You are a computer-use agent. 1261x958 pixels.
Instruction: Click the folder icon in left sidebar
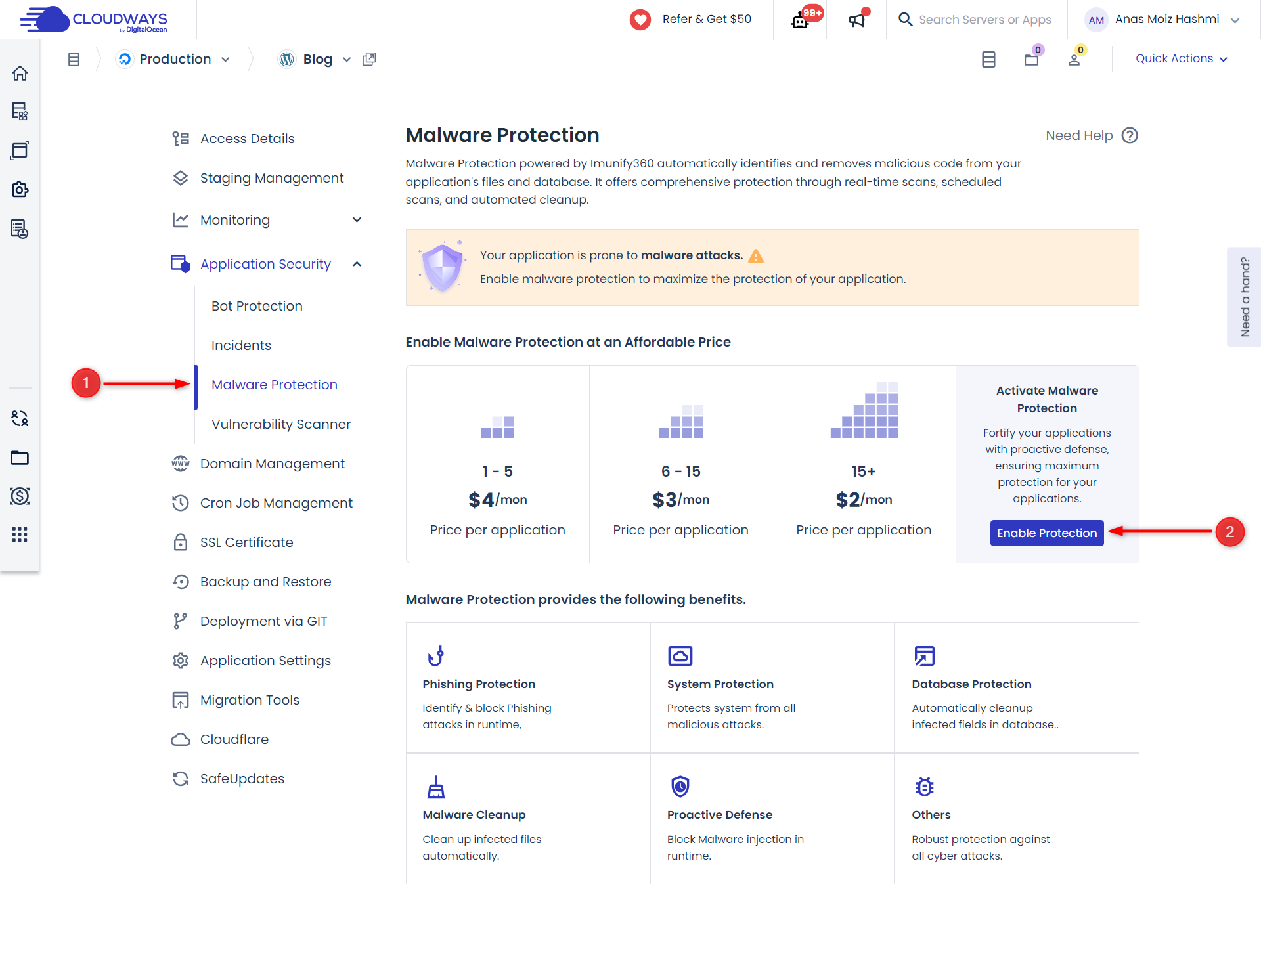click(x=20, y=458)
